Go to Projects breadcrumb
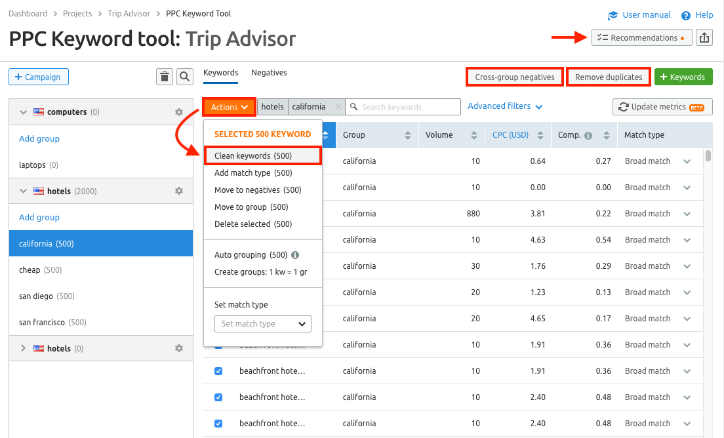Image resolution: width=724 pixels, height=438 pixels. 77,13
